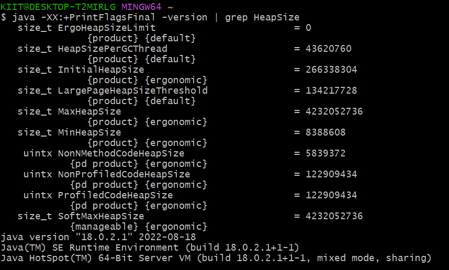Screen dimensions: 449x270
Task: Click the InitialHeapSize value 266338304
Action: click(331, 70)
